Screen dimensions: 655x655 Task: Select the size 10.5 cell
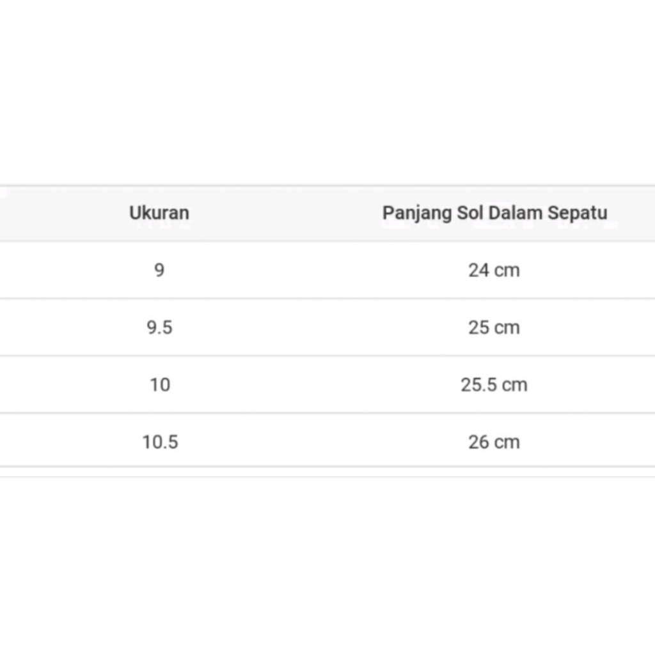point(160,442)
